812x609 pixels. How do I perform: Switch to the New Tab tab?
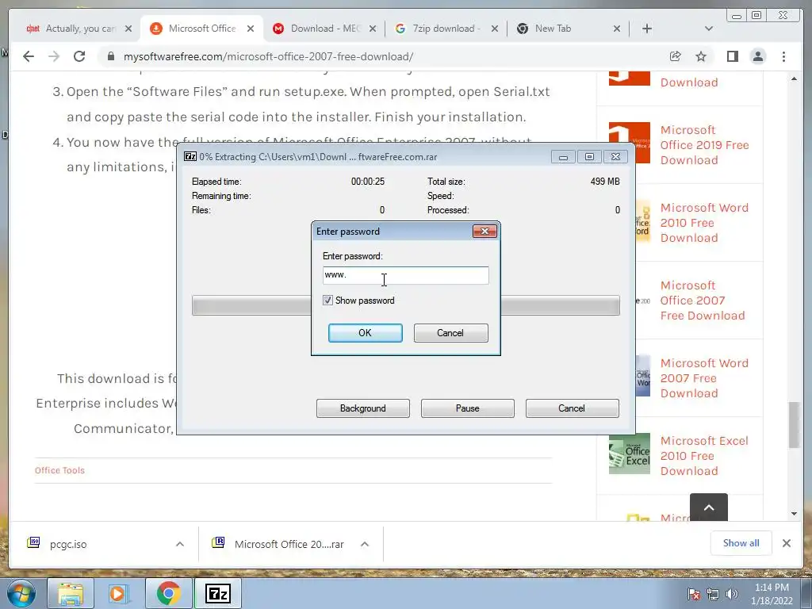(569, 29)
